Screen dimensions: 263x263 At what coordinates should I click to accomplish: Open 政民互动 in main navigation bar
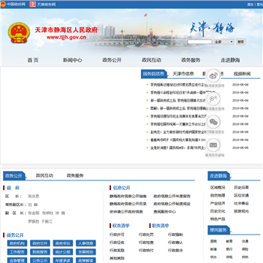coord(151,60)
